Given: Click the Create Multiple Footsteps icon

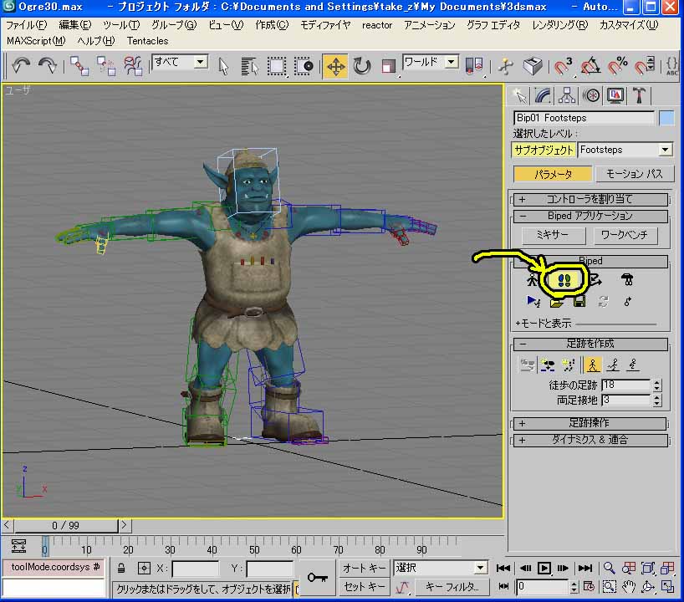Looking at the screenshot, I should coord(569,365).
